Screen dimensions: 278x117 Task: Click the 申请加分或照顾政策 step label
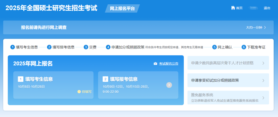tap(128, 47)
